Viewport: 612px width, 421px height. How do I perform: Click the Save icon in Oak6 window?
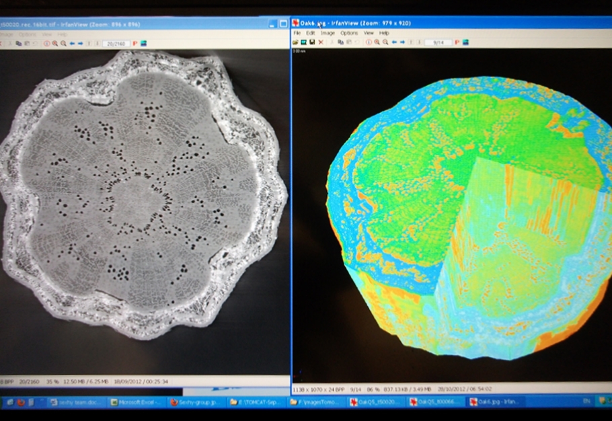pyautogui.click(x=312, y=42)
